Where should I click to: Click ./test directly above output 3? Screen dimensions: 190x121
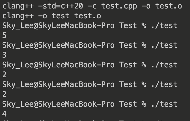(164, 45)
